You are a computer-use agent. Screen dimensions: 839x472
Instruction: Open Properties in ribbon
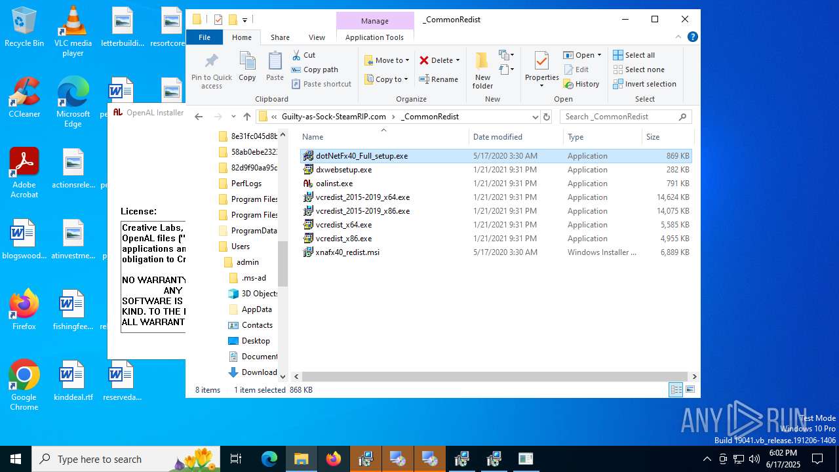tap(541, 71)
